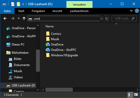Switch to large icons view in status bar
140x98 pixels.
[x=136, y=95]
